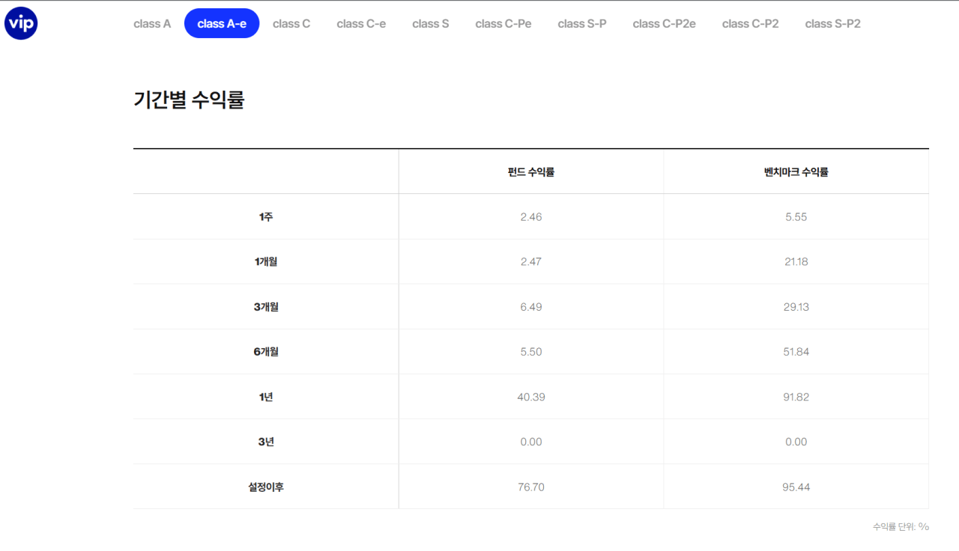Go to the class C-e tab

361,23
